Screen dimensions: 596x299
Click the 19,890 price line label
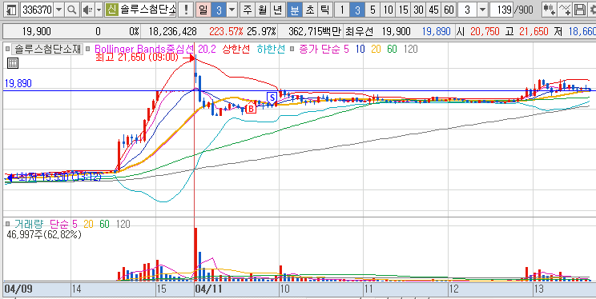(18, 83)
